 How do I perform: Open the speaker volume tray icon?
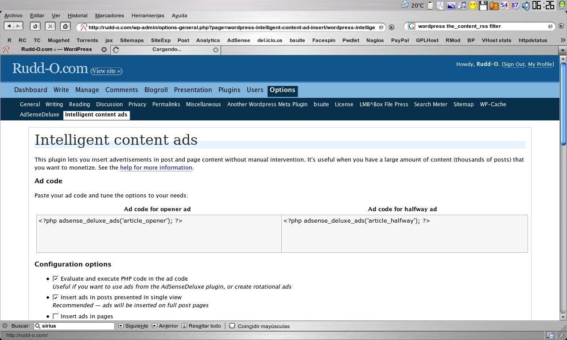(526, 5)
